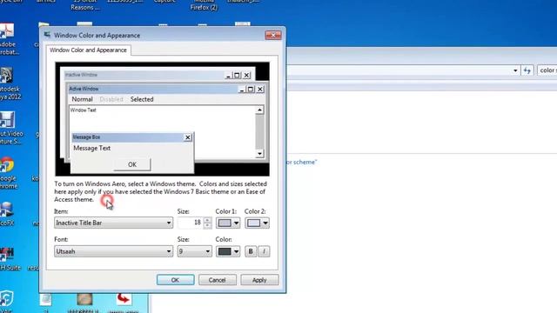Click the search box in background window
Viewport: 557px width, 313px height.
[x=547, y=70]
